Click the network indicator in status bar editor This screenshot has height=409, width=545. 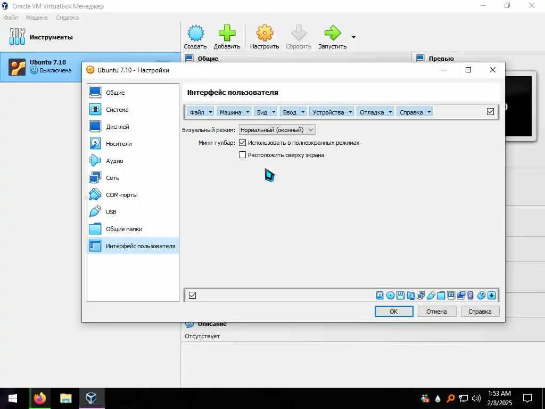(x=421, y=295)
